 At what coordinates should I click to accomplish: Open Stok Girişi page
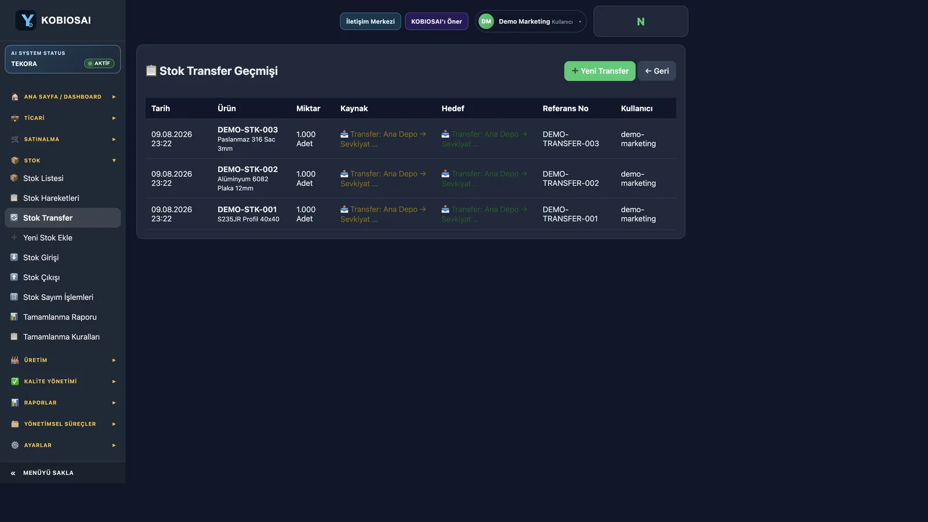tap(63, 257)
